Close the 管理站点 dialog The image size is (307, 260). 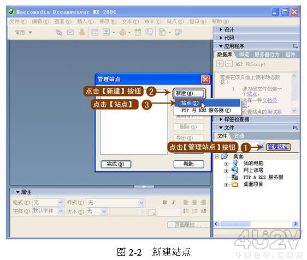pyautogui.click(x=205, y=80)
